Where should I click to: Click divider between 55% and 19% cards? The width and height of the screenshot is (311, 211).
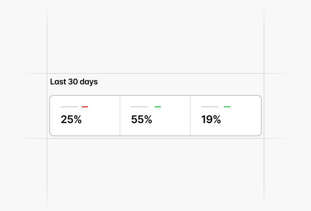click(190, 116)
